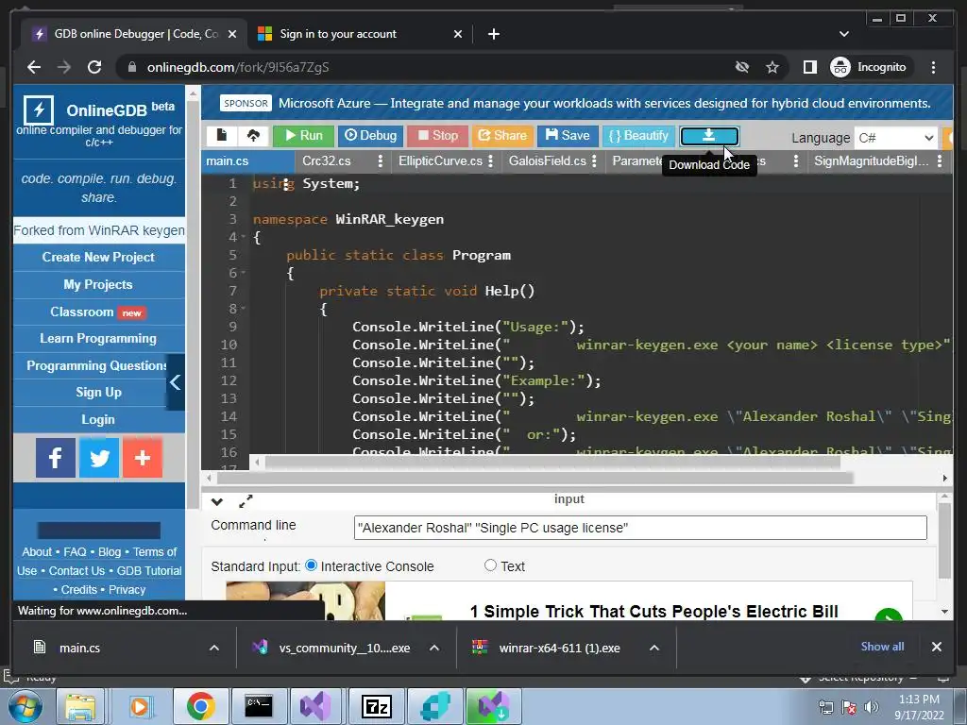The width and height of the screenshot is (967, 725).
Task: Click Show all downloads
Action: click(x=883, y=647)
